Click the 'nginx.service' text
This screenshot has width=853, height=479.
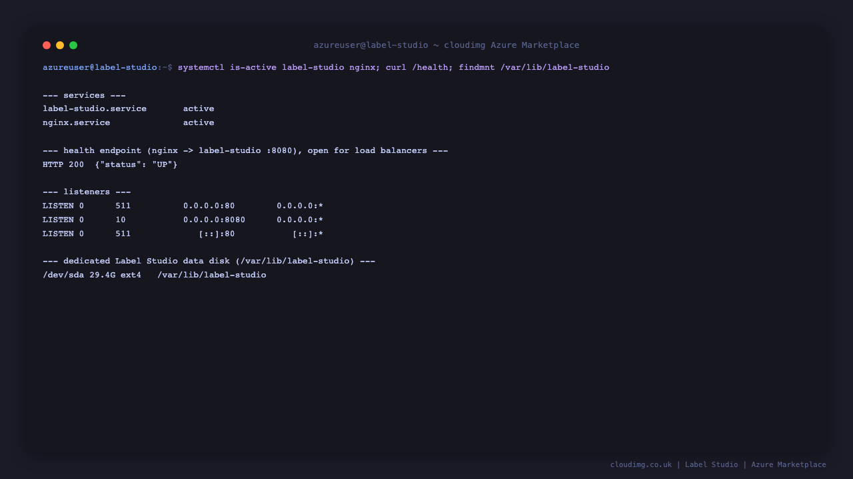pos(77,123)
